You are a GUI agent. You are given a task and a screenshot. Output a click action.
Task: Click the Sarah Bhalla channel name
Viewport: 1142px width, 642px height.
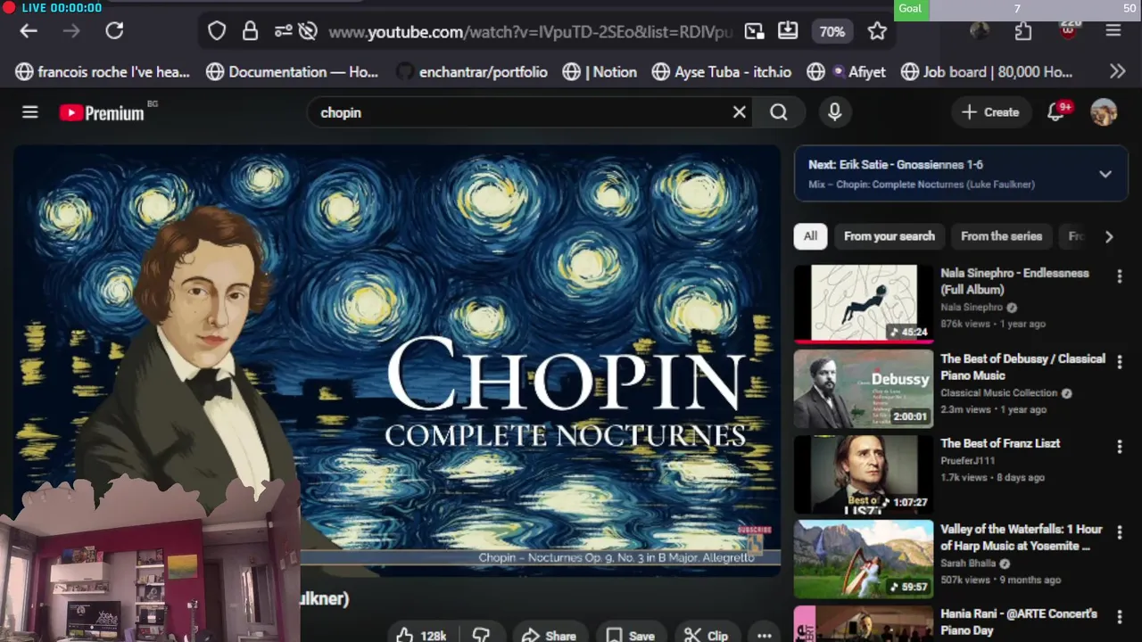click(968, 563)
